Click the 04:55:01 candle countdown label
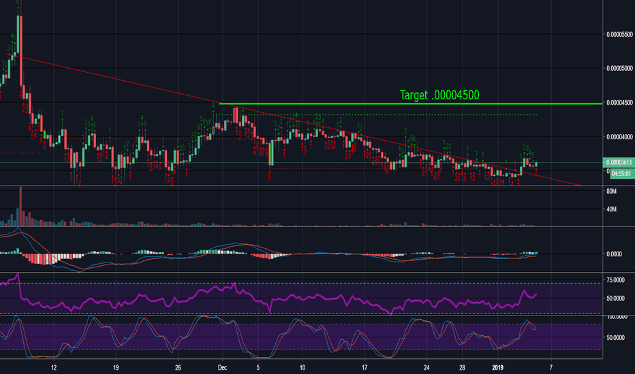635x374 pixels. point(621,174)
